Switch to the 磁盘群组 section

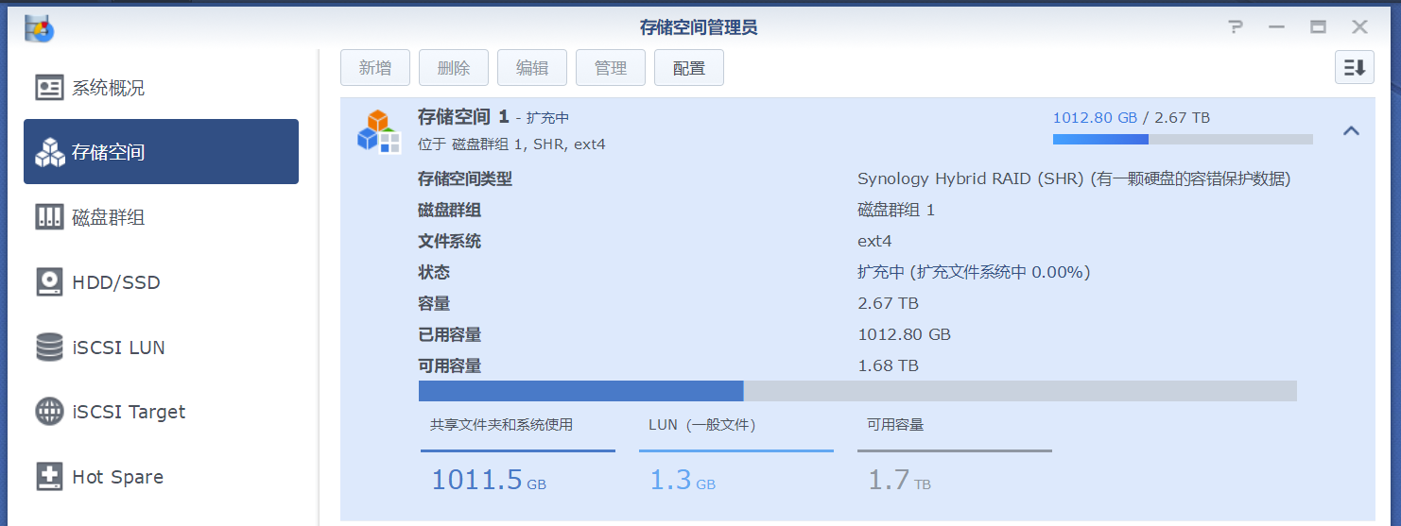point(161,217)
